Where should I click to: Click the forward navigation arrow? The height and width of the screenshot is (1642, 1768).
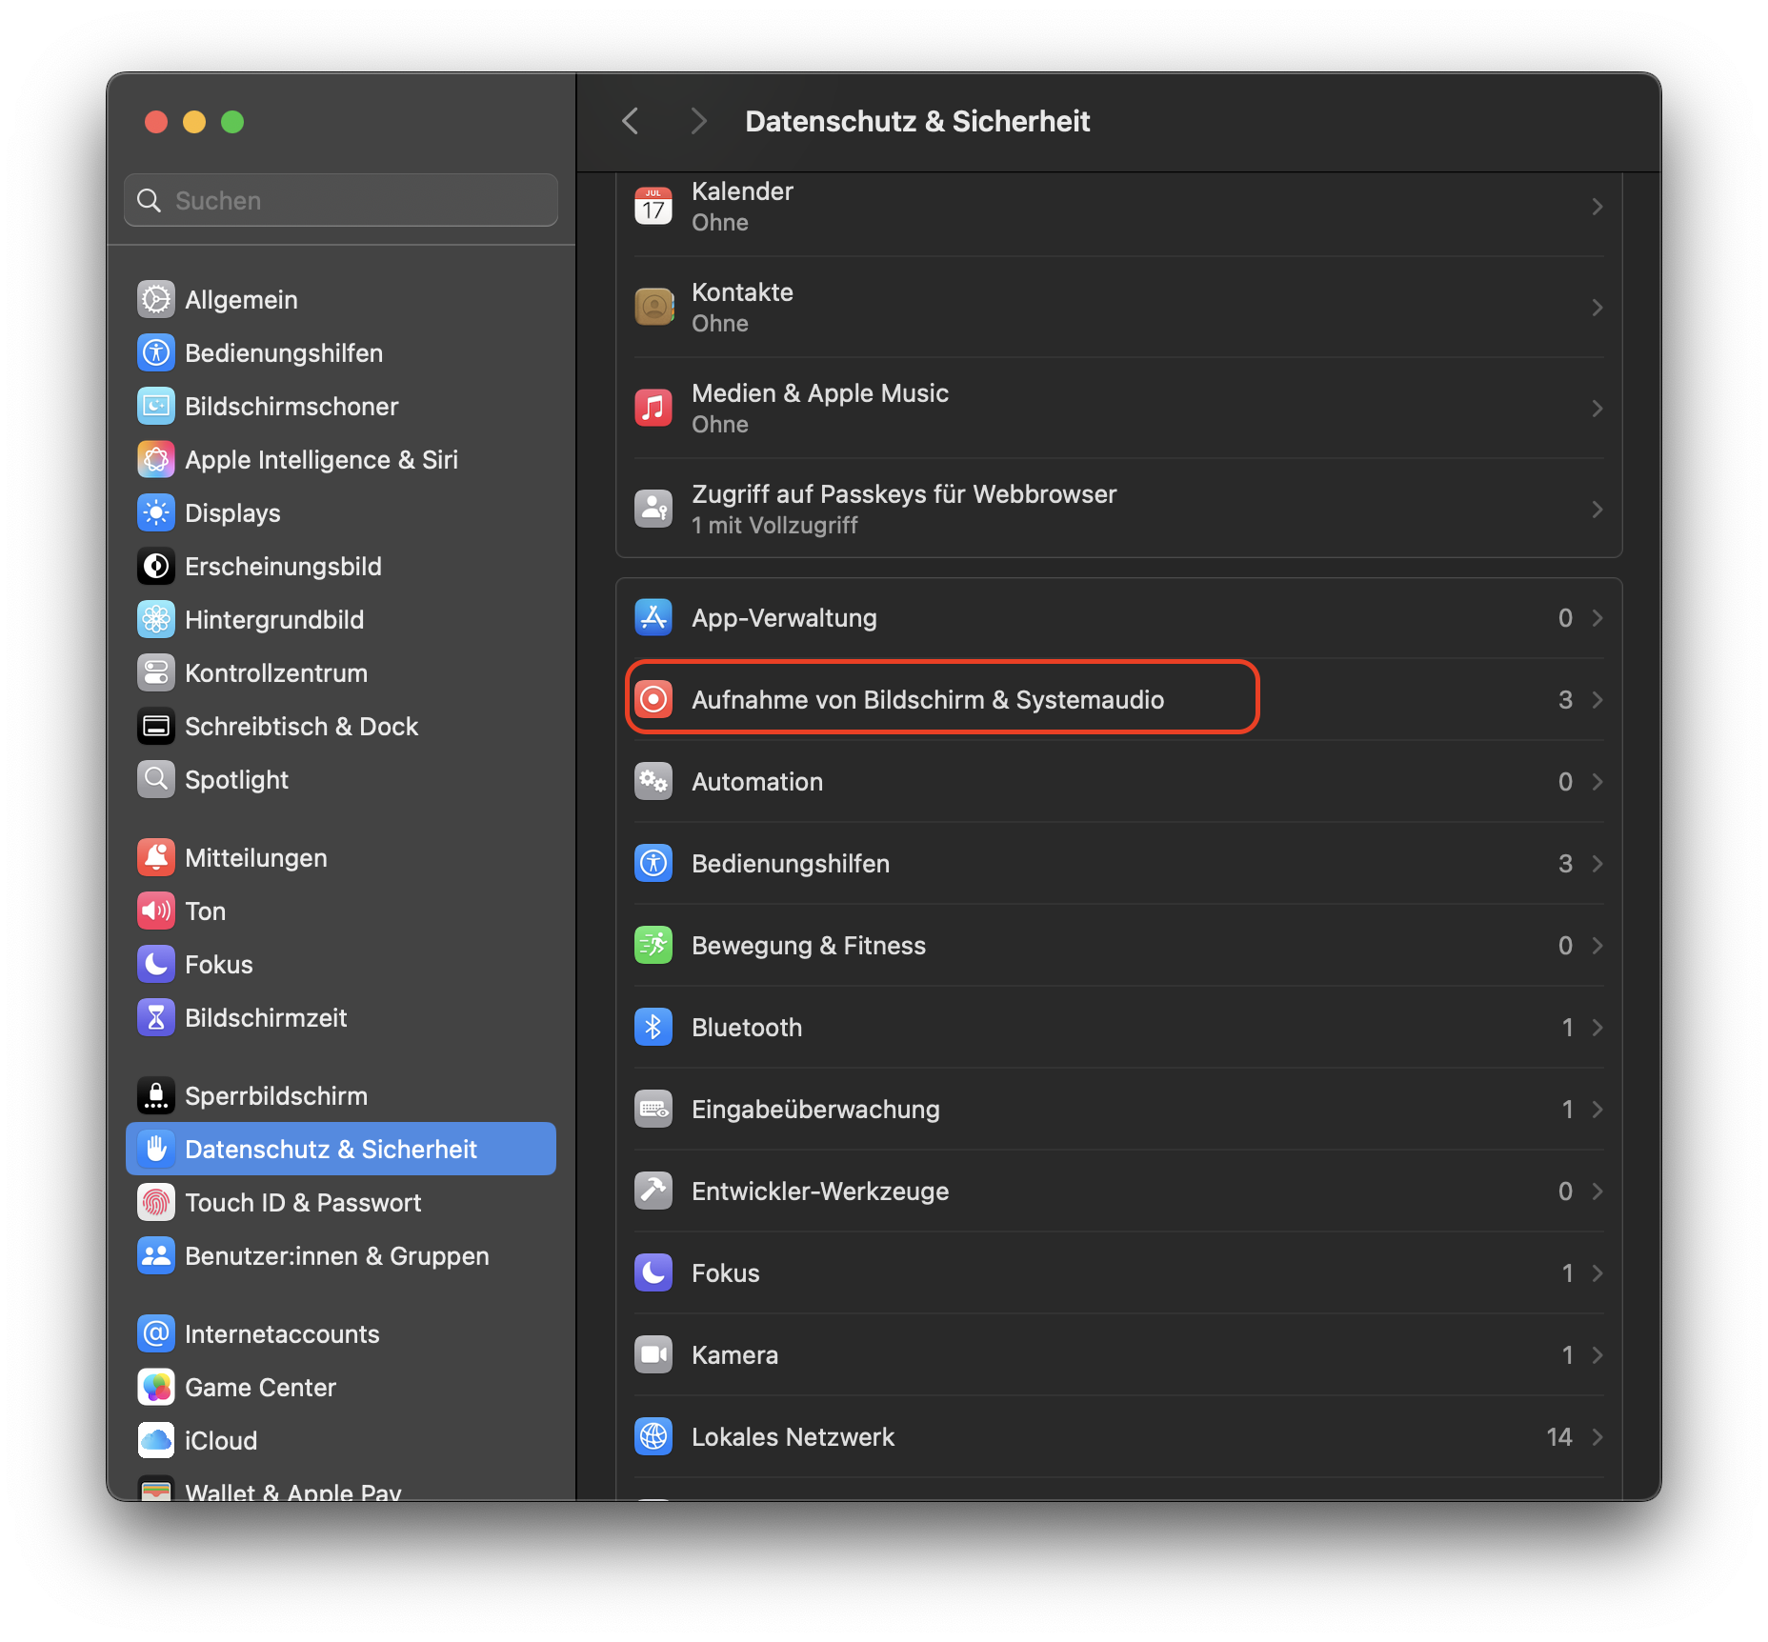click(x=698, y=121)
